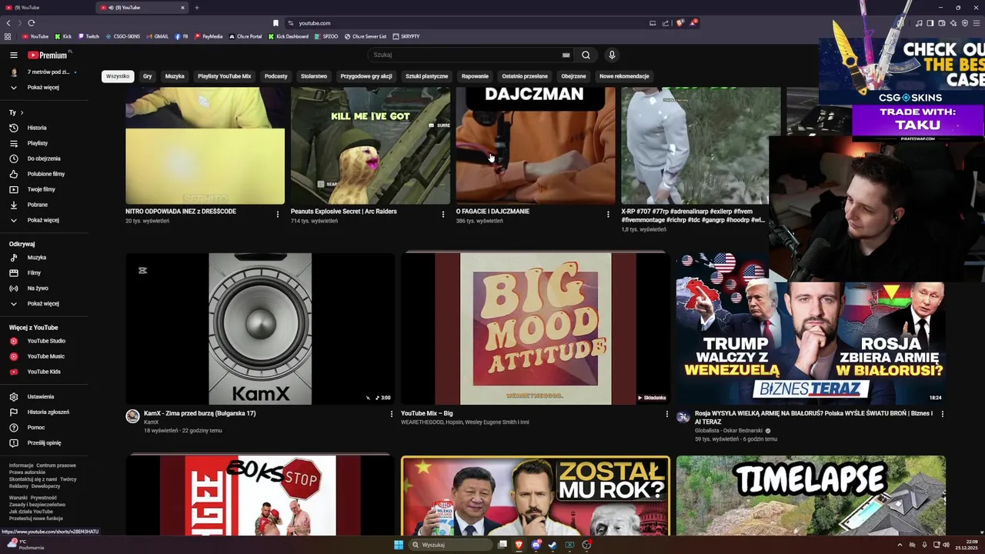Open Twoje filmy in the sidebar
The image size is (985, 554).
tap(42, 189)
